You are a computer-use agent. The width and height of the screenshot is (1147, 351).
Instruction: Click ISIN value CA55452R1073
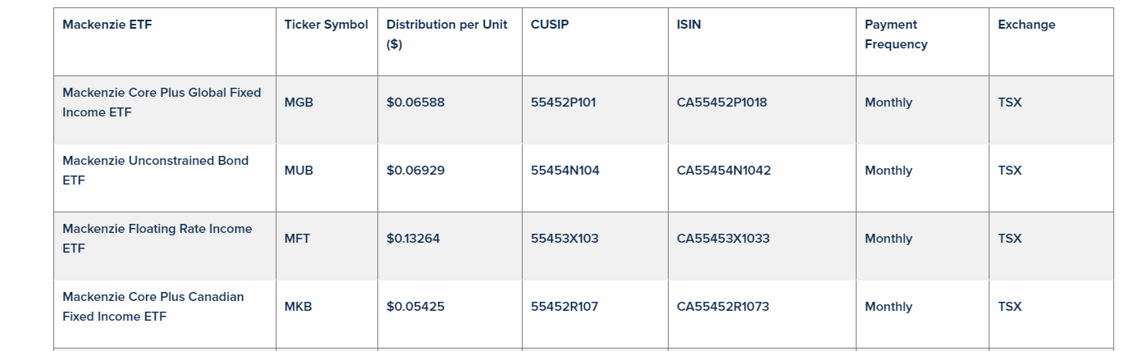723,307
